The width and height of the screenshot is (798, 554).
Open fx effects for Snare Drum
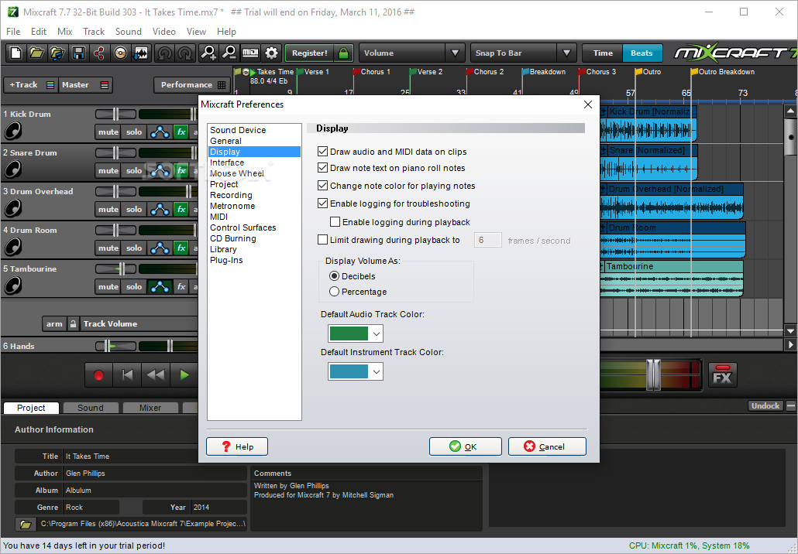coord(181,171)
